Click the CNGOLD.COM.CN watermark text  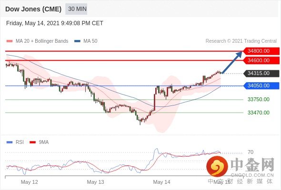point(252,175)
